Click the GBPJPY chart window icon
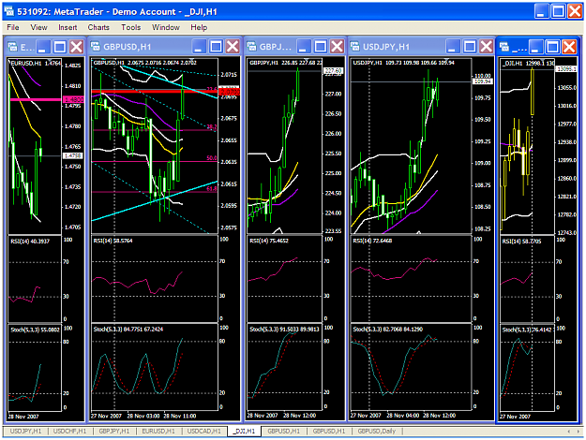The height and width of the screenshot is (440, 586). click(252, 47)
